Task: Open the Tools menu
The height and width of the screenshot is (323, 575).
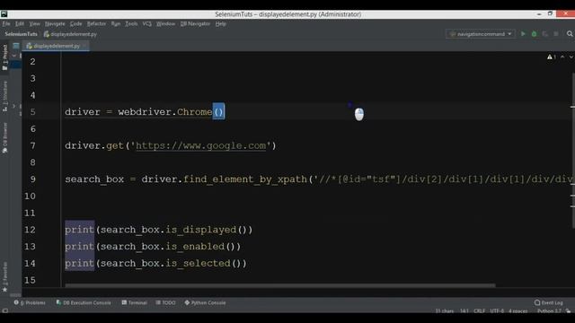Action: point(131,24)
